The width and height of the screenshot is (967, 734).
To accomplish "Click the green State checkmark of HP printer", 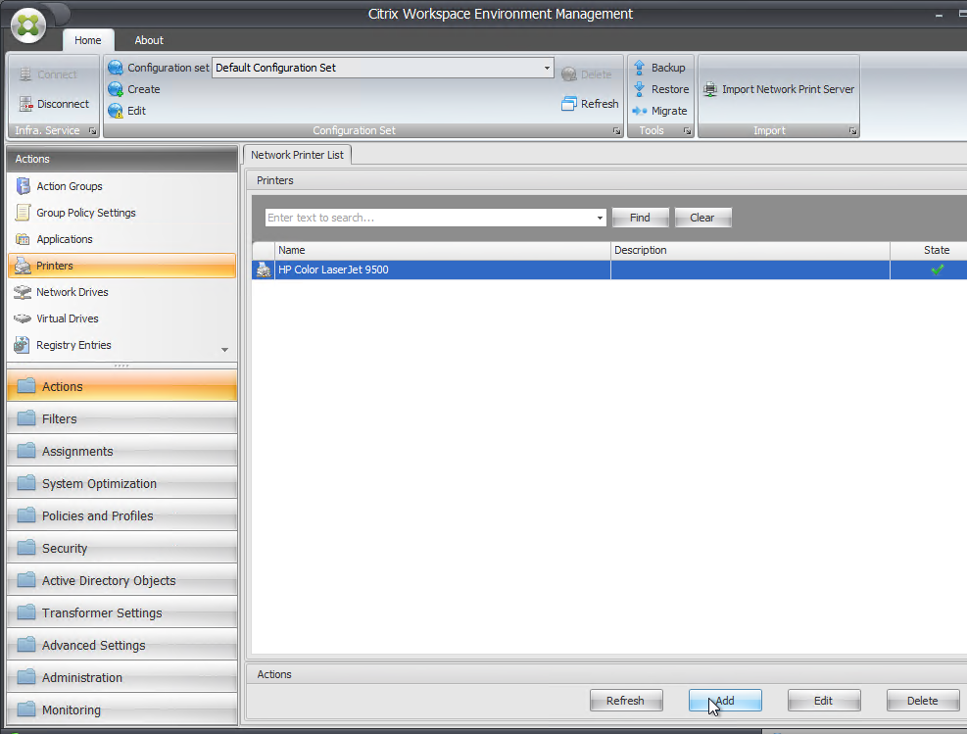I will 938,269.
